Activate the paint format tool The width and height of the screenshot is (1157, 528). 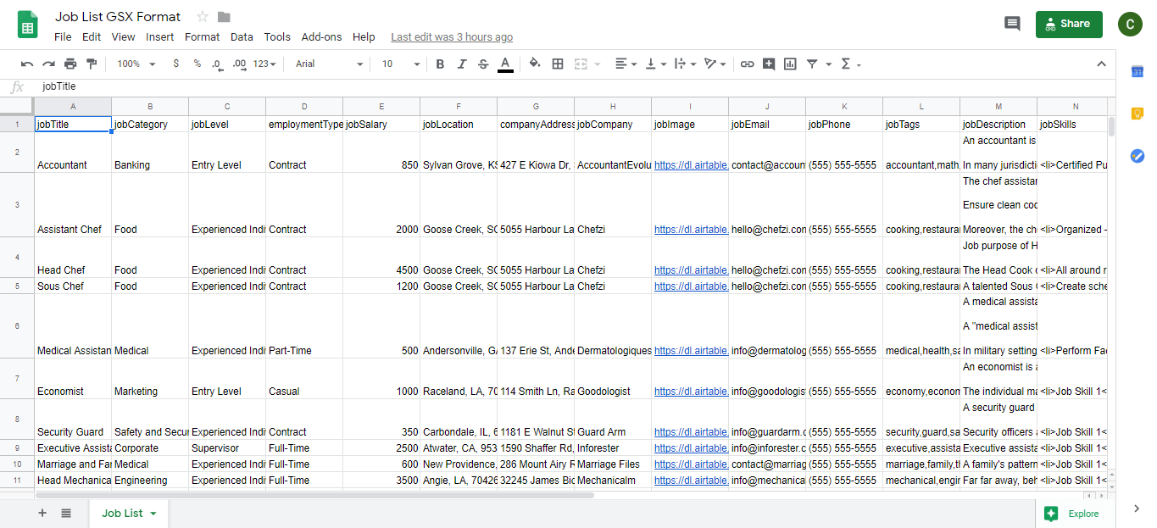[x=92, y=64]
